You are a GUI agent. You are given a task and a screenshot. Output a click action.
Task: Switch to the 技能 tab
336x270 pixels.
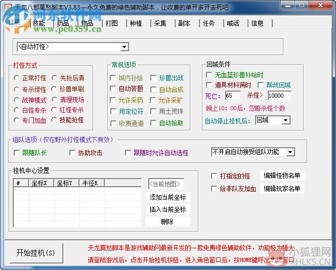point(39,23)
